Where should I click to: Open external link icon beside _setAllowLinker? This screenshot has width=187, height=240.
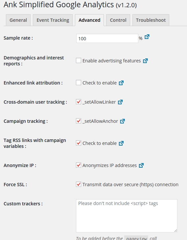pyautogui.click(x=120, y=102)
